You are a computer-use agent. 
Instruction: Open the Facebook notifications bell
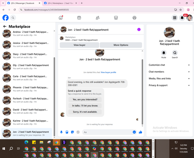[x=182, y=18]
